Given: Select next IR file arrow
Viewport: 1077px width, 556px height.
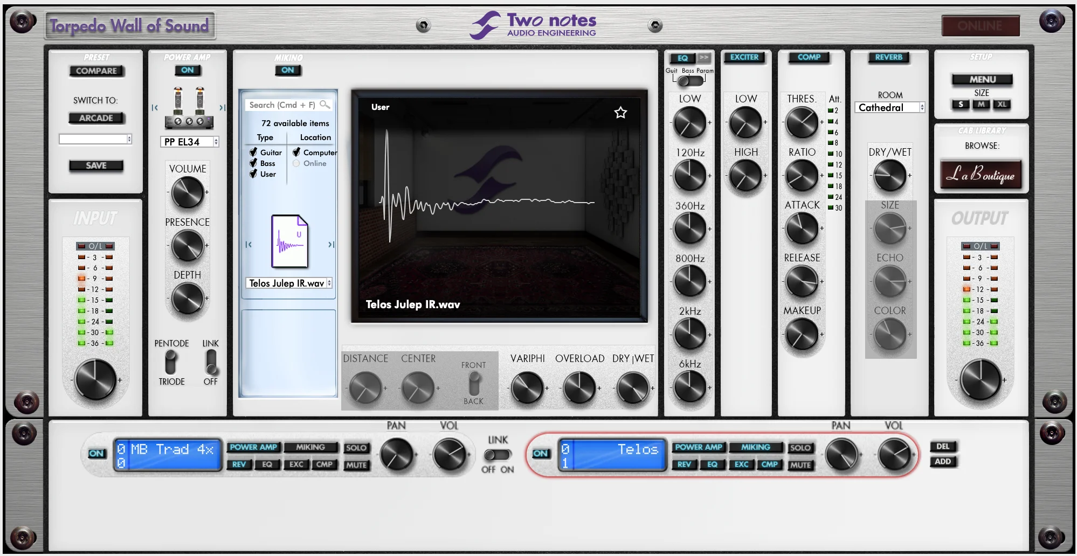Looking at the screenshot, I should [x=331, y=245].
